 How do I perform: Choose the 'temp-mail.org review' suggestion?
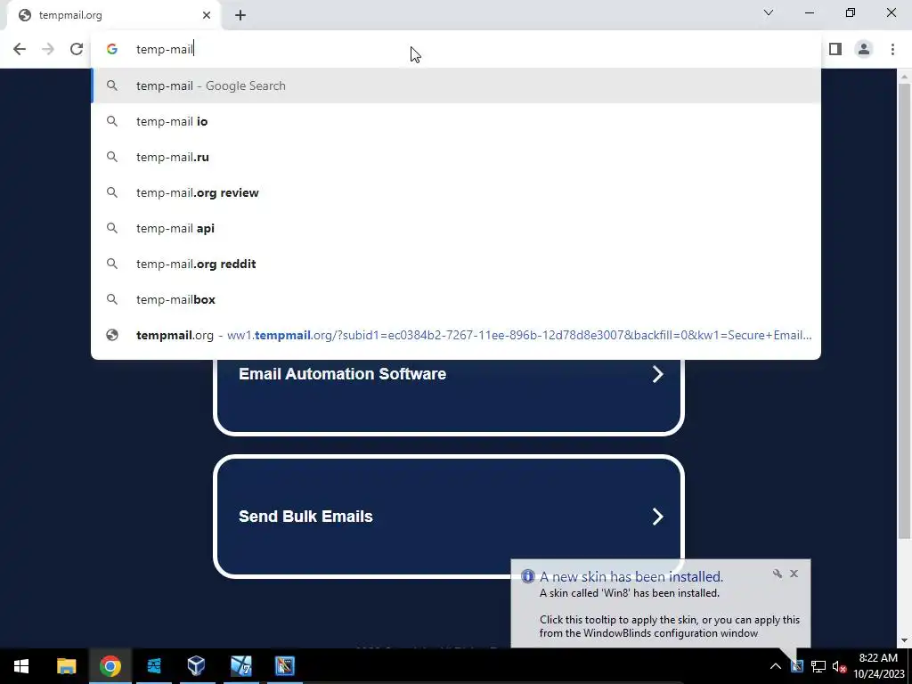456,192
